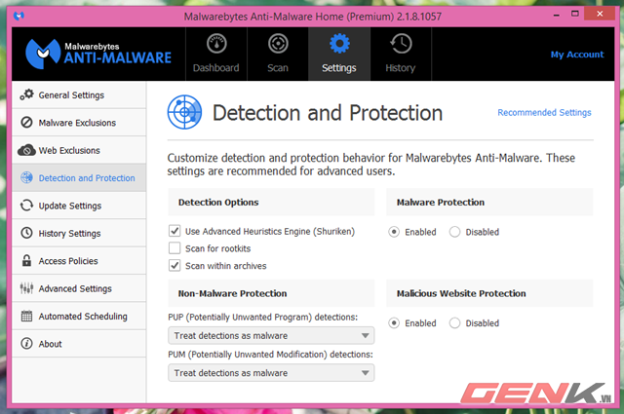Select Disabled under Malicious Website Protection
The height and width of the screenshot is (414, 624).
click(455, 323)
